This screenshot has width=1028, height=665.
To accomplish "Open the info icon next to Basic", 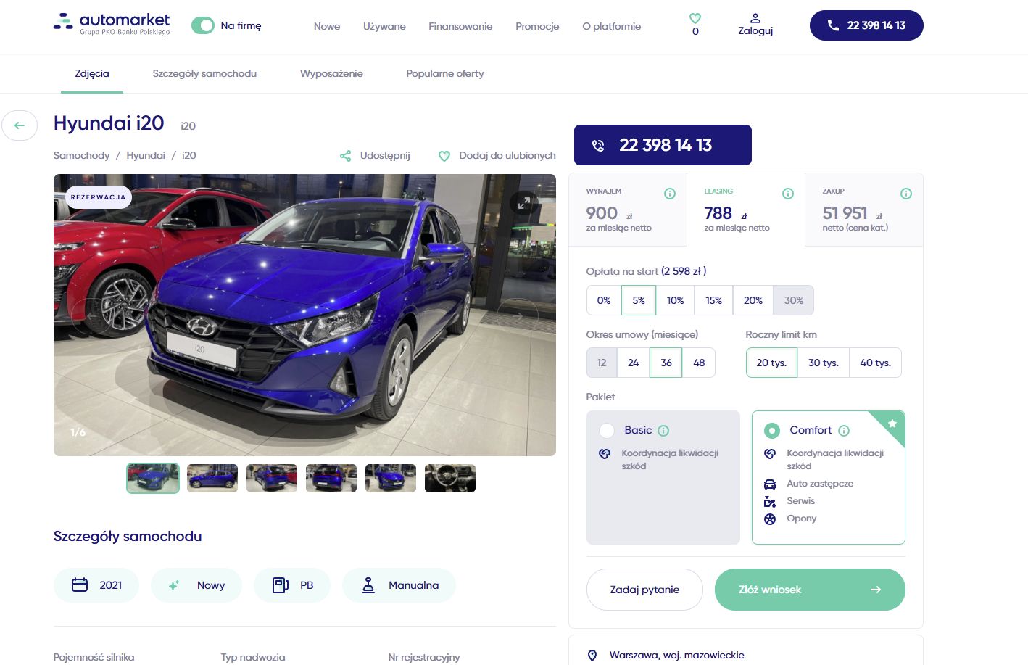I will tap(663, 430).
